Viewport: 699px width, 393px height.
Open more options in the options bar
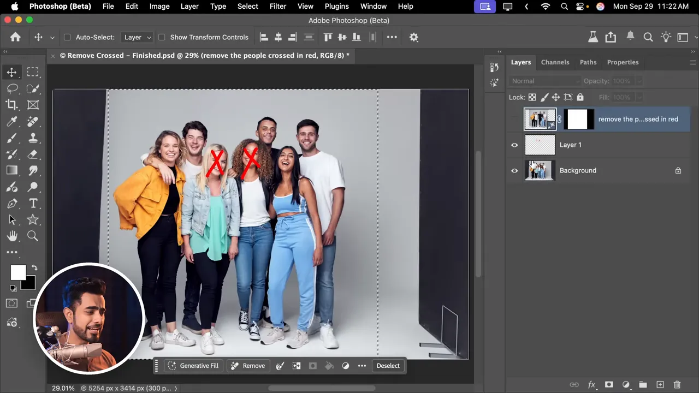tap(392, 37)
